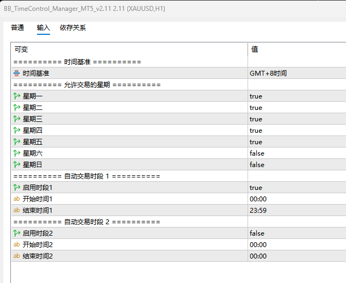Toggle the 启用时段2 false value
Screen dimensions: 346x283
257,233
